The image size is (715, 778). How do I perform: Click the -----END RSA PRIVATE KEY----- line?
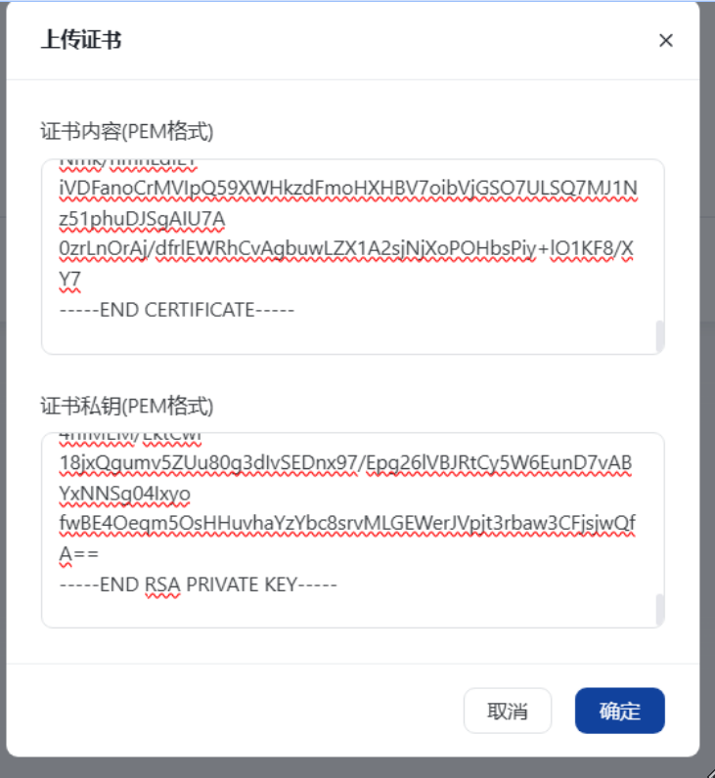pos(199,584)
